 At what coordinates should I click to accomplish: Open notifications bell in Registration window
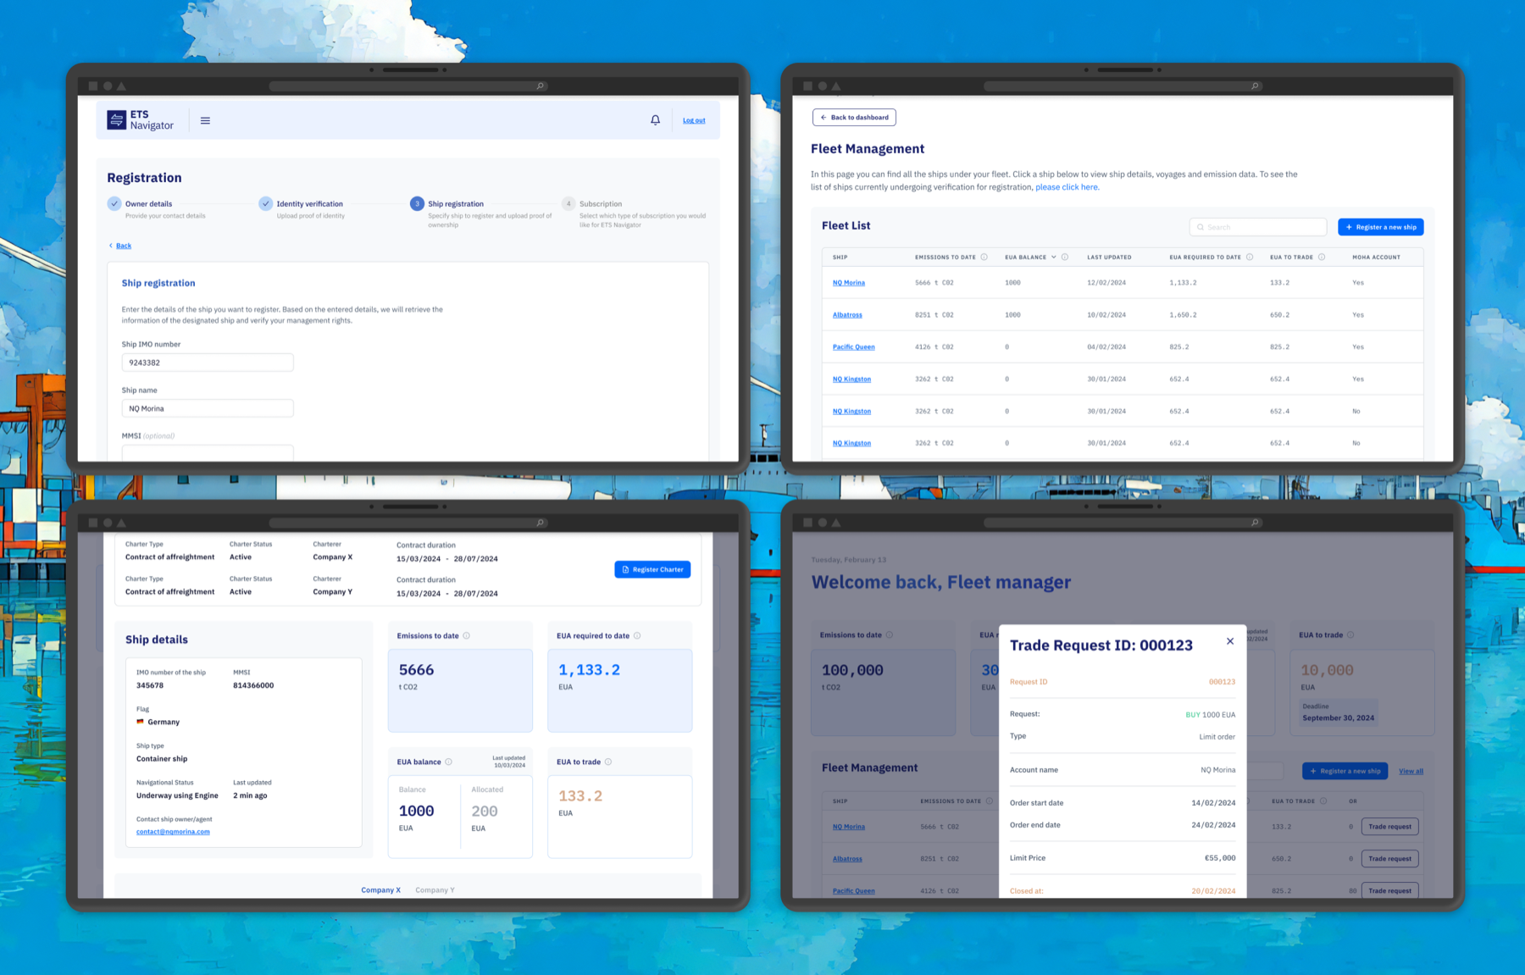655,120
